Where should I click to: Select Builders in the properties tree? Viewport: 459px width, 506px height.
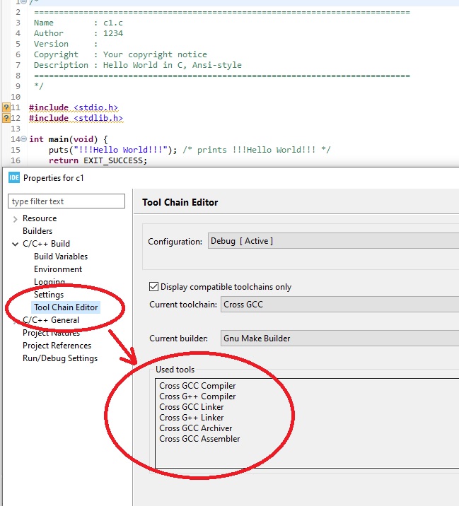(37, 231)
